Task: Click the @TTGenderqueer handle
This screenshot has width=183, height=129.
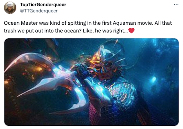Action: (39, 11)
